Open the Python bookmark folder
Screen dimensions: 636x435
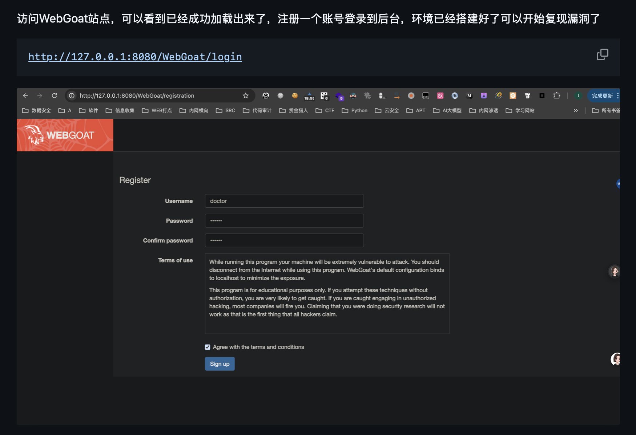point(355,110)
